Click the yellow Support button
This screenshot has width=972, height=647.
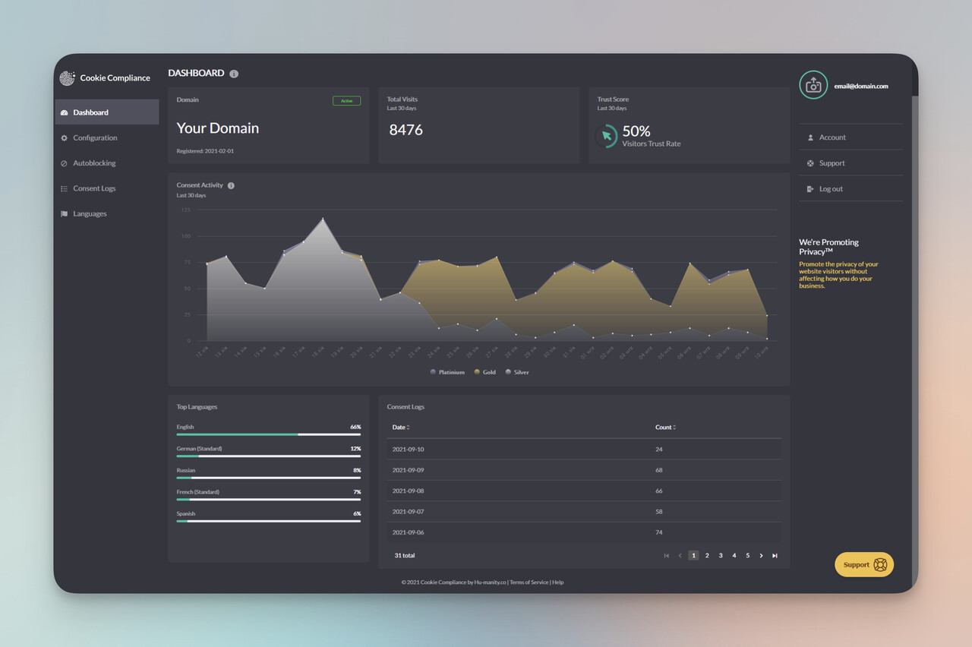click(864, 564)
